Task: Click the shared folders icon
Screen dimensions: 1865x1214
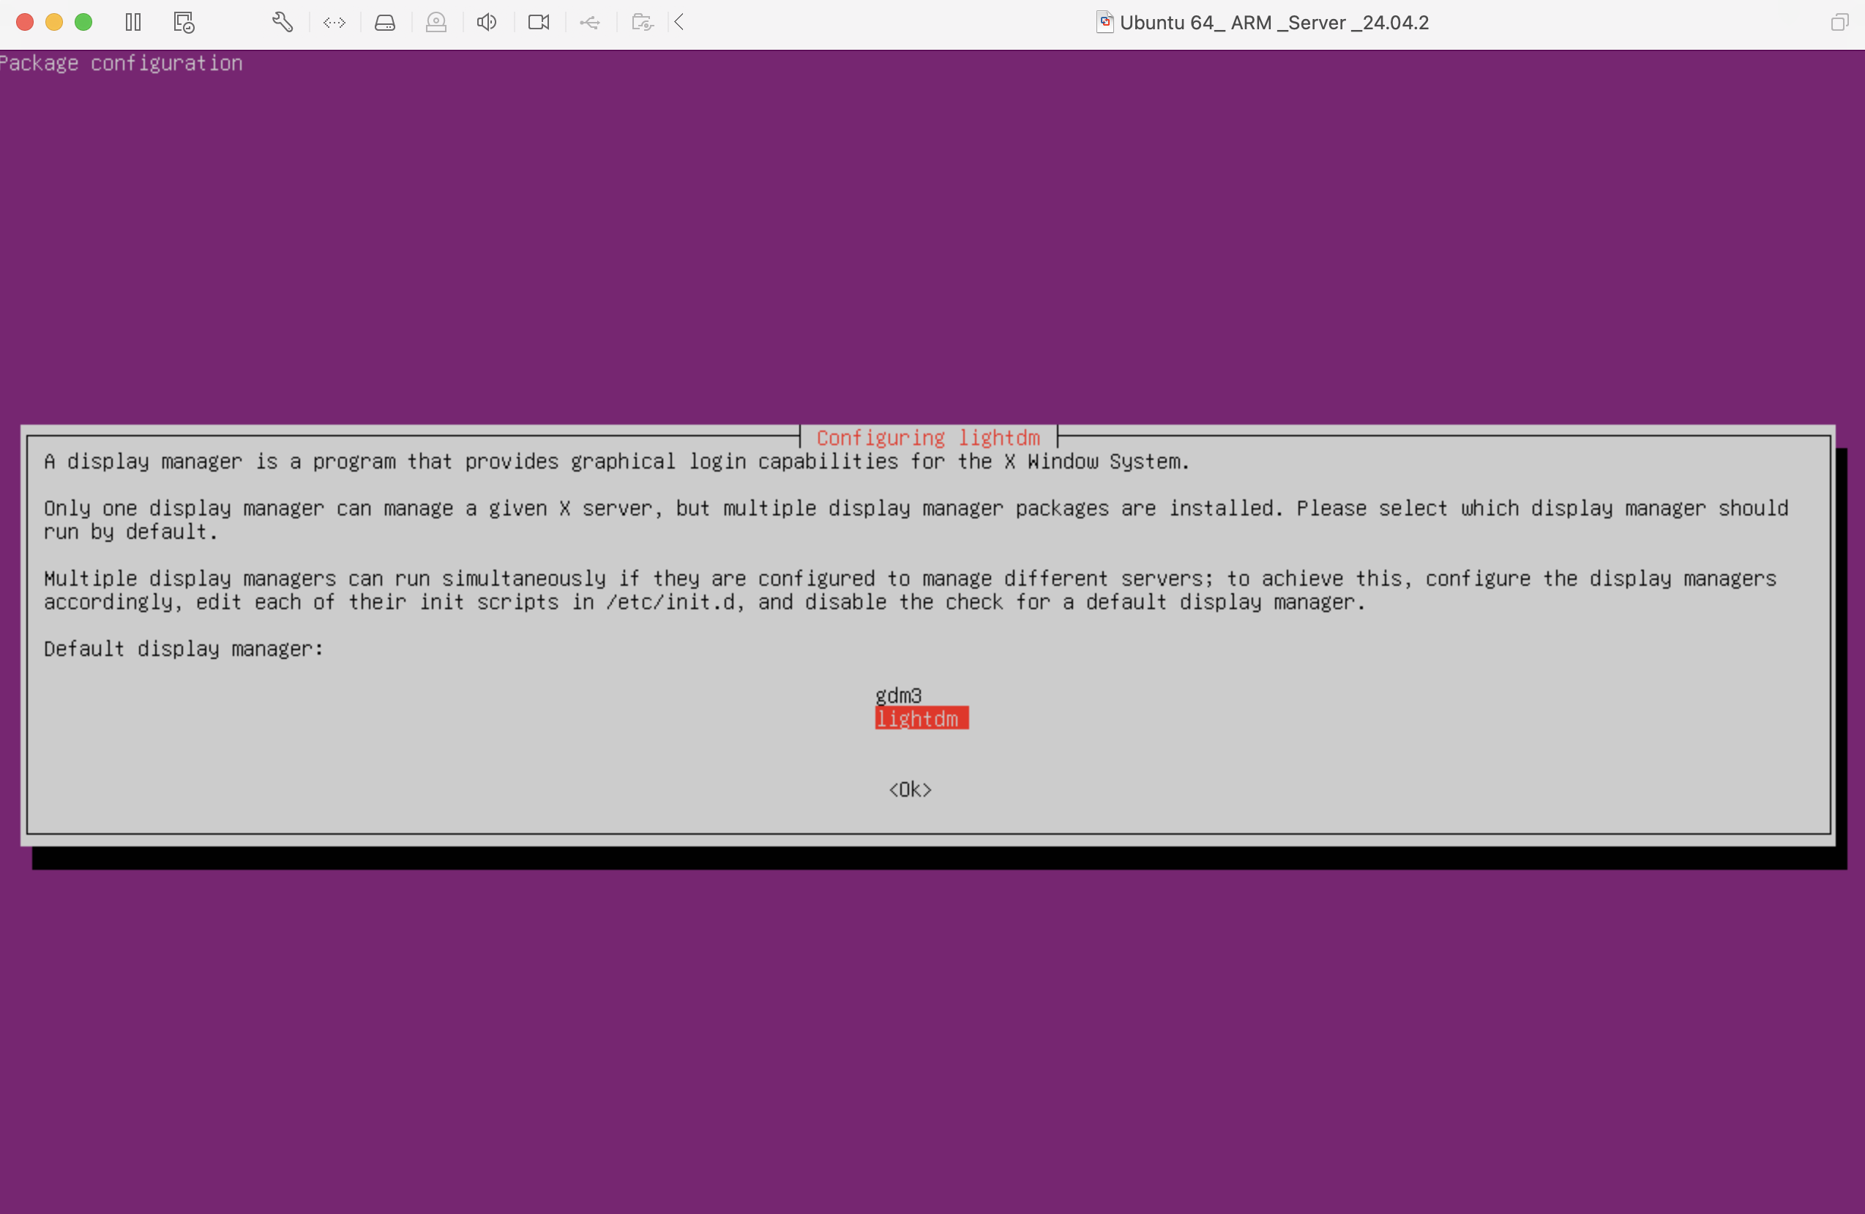Action: 643,23
